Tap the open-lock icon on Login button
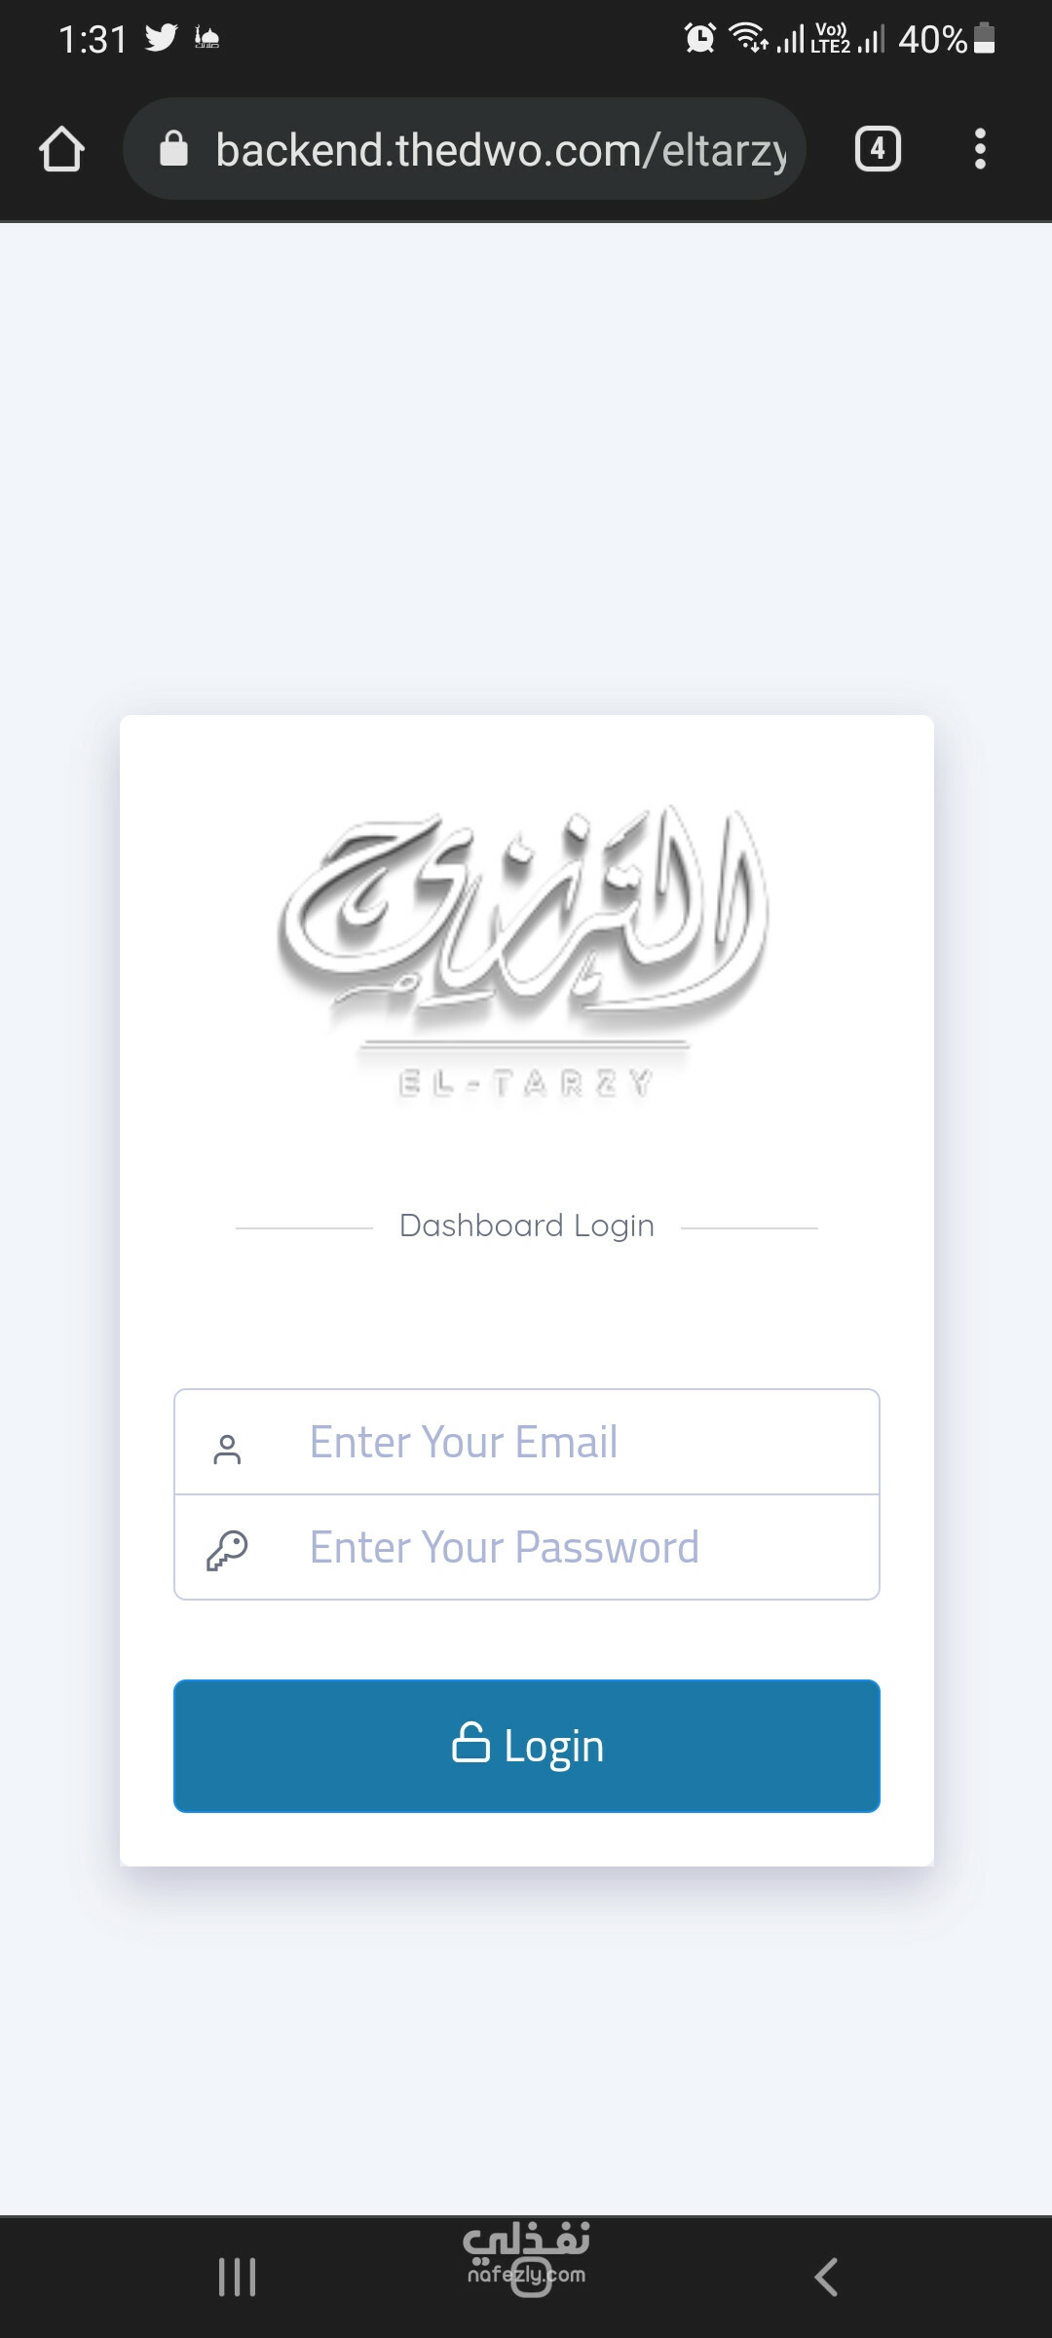 470,1742
